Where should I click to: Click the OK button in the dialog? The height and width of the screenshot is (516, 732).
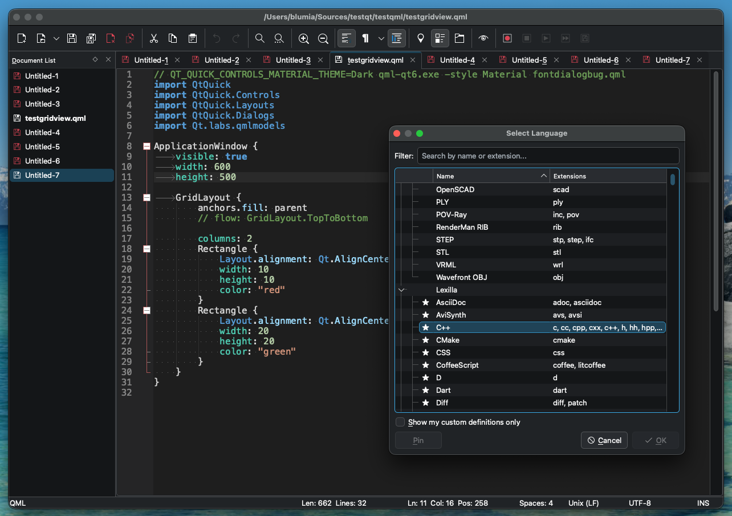[656, 440]
